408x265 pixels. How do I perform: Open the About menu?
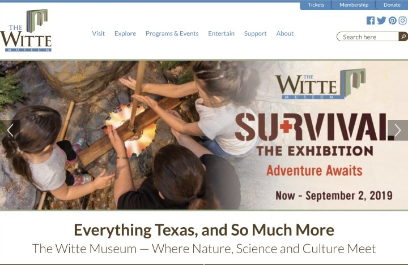click(x=285, y=33)
